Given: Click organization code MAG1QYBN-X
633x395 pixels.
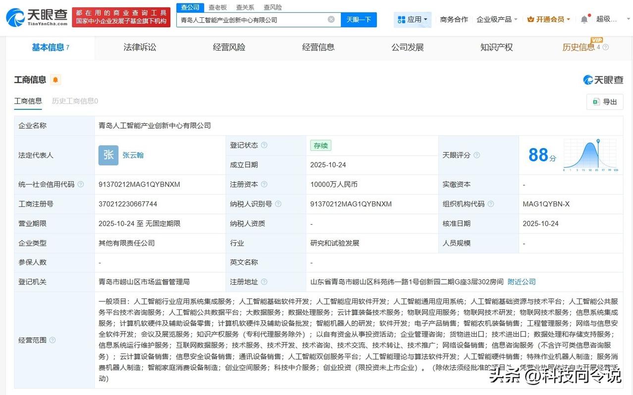Looking at the screenshot, I should [x=546, y=204].
